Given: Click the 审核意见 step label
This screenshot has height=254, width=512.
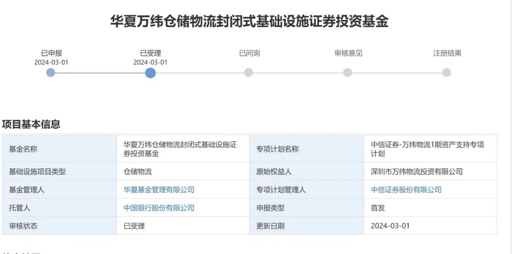Looking at the screenshot, I should pyautogui.click(x=348, y=53).
